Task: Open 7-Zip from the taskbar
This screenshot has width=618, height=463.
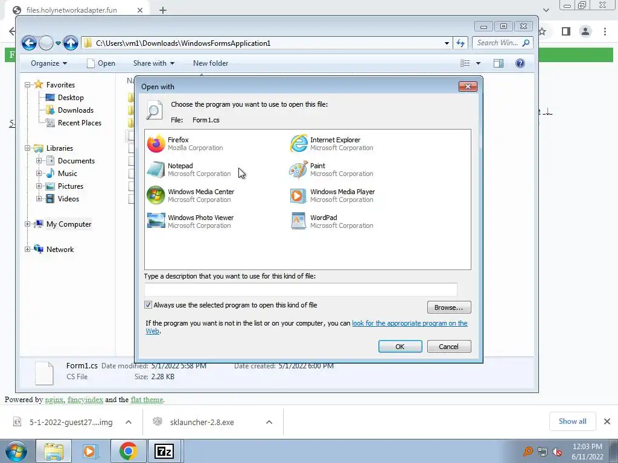Action: click(x=164, y=451)
